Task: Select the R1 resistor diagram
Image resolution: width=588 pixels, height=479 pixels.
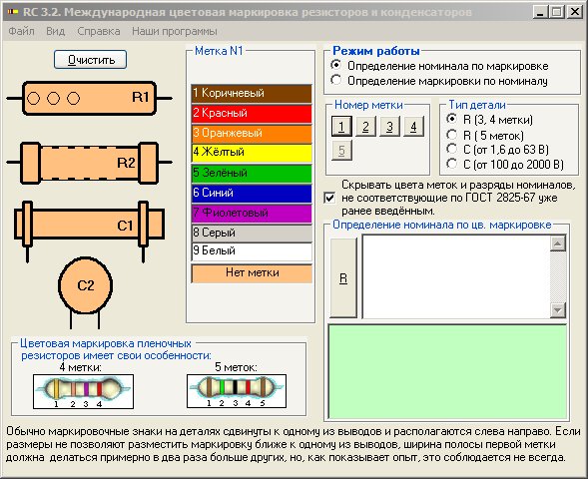Action: coord(89,98)
